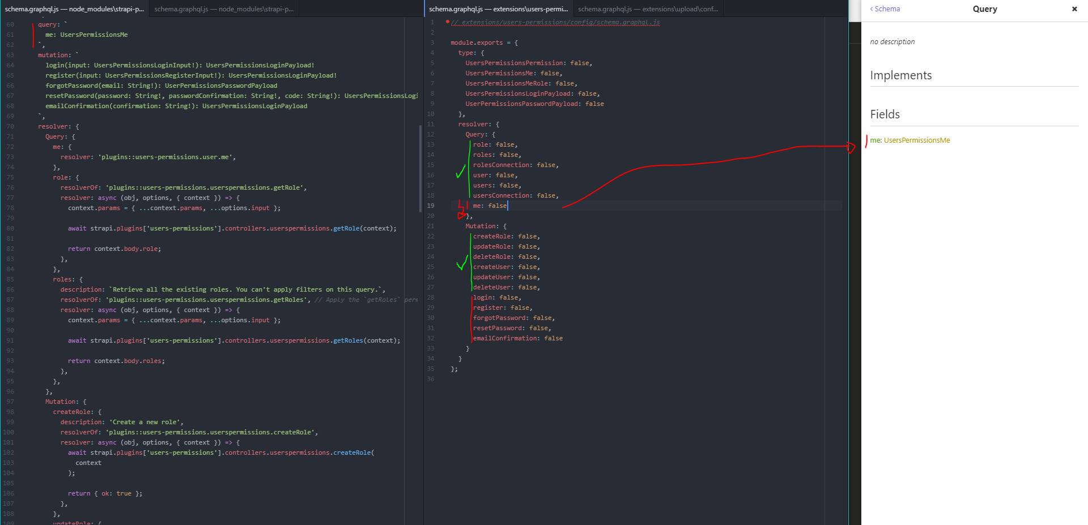Open the underlined extensions/users-permissions path comment link
The height and width of the screenshot is (525, 1088).
pos(555,22)
